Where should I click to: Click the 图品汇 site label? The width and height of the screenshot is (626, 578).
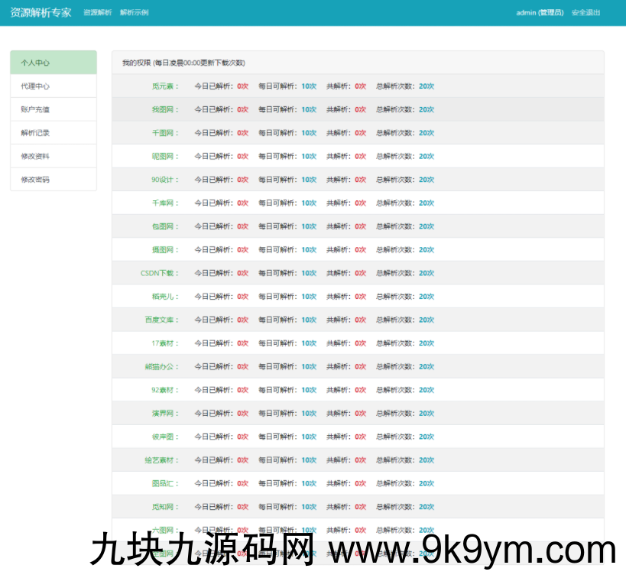point(164,483)
